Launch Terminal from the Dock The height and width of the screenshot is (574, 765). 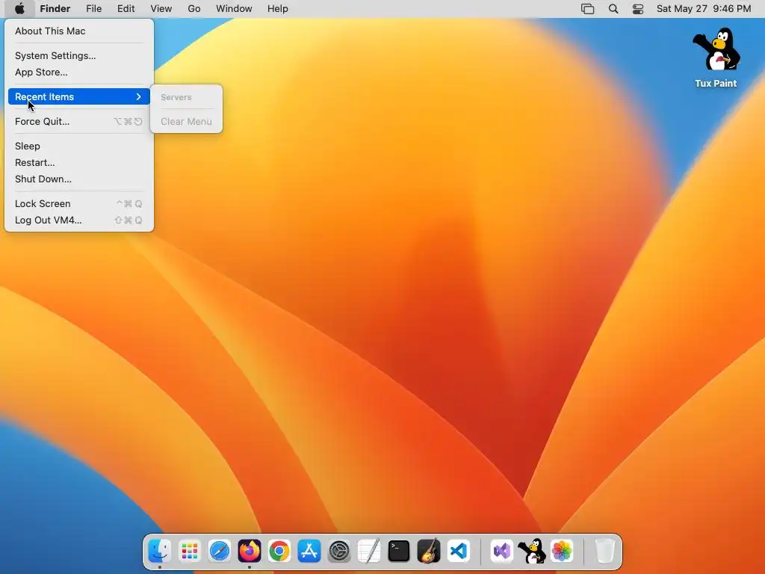pos(399,552)
